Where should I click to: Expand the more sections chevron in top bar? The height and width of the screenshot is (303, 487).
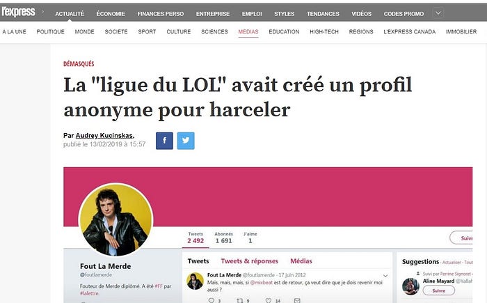tap(438, 13)
